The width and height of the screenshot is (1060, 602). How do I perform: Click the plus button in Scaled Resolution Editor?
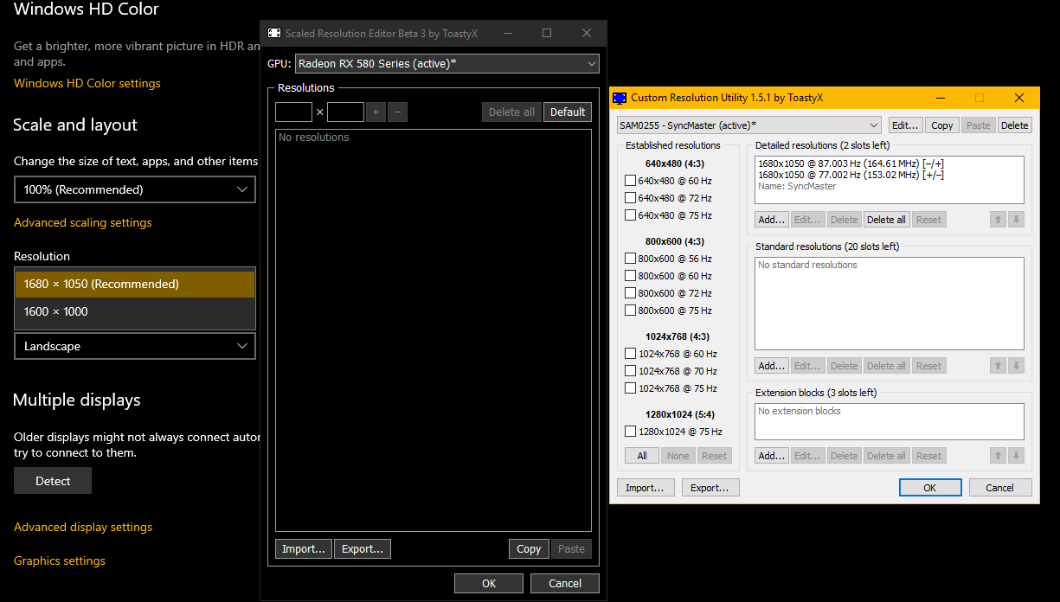(x=376, y=112)
